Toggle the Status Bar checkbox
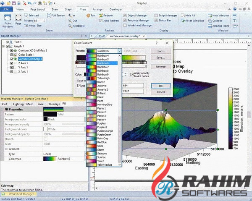This screenshot has height=201, width=252. 156,21
